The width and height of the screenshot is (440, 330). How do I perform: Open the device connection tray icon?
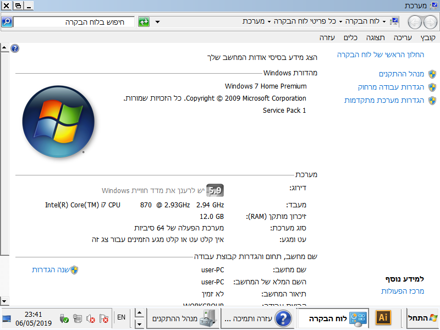point(77,318)
